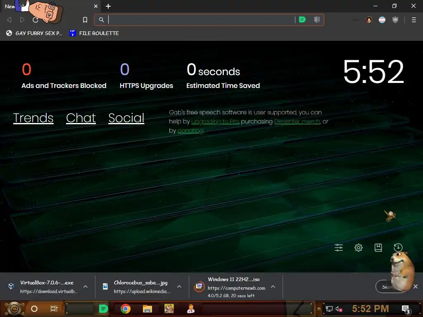Expand options for Windows 11 iso download
The height and width of the screenshot is (317, 423).
tap(273, 286)
